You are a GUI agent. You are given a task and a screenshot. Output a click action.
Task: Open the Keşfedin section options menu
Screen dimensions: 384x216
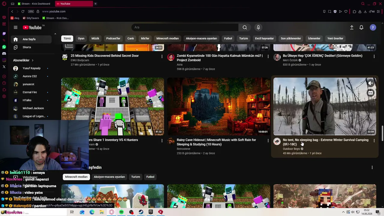[x=372, y=167]
